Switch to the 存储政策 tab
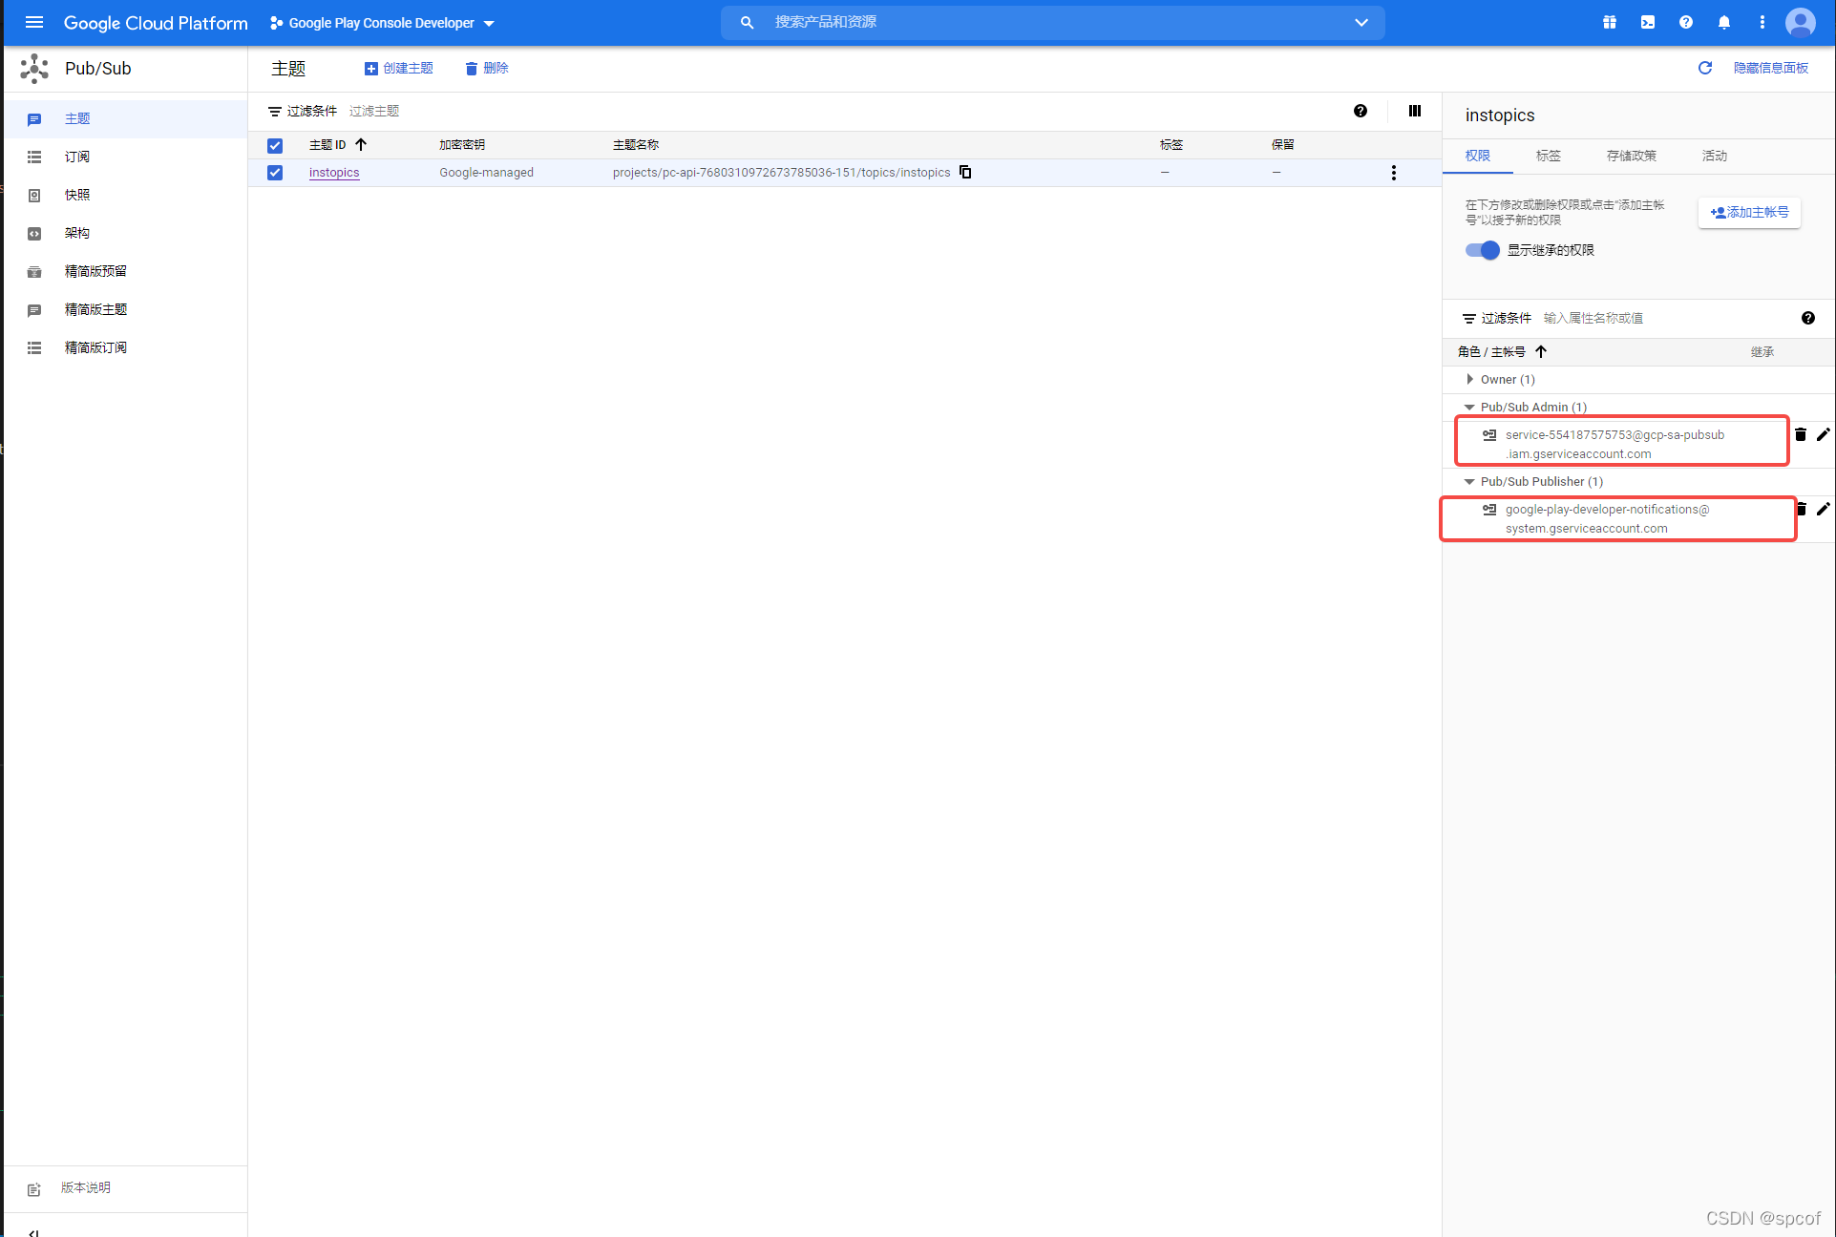Viewport: 1836px width, 1237px height. click(x=1631, y=156)
